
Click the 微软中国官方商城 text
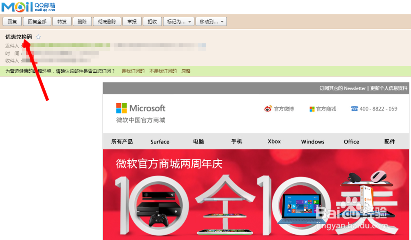[141, 120]
